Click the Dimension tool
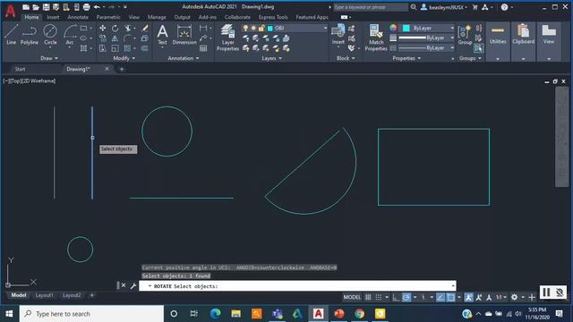This screenshot has height=322, width=573. pos(184,35)
